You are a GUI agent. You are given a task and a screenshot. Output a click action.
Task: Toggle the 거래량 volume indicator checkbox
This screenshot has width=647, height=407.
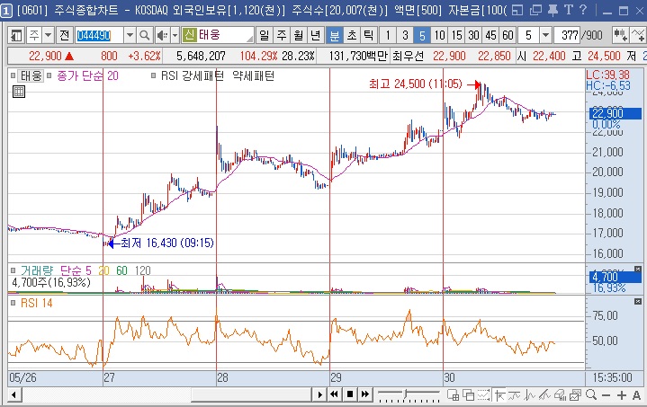(13, 270)
